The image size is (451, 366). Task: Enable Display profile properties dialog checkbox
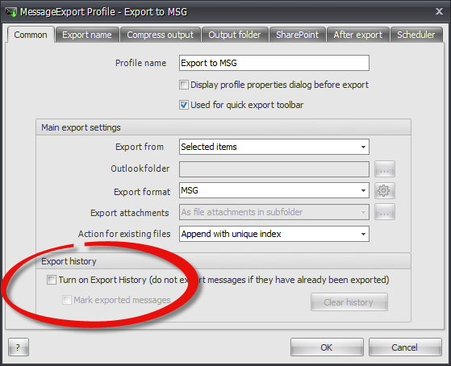(x=183, y=85)
